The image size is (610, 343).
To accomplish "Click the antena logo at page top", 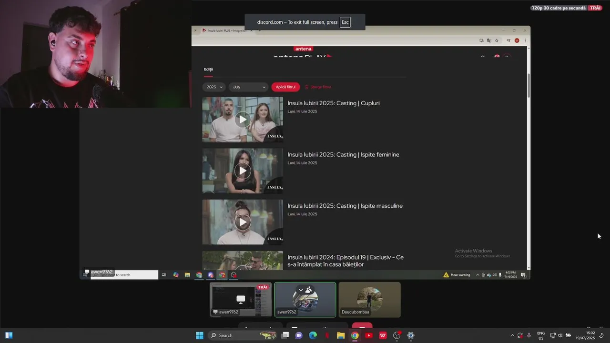I will tap(303, 49).
